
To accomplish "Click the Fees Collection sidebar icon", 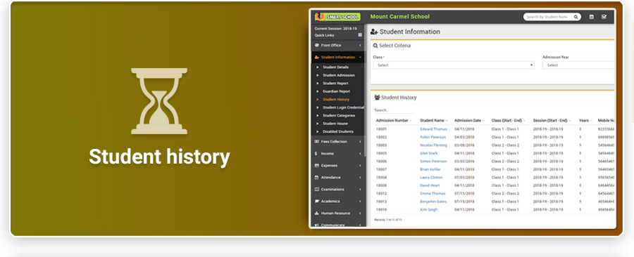I will click(x=316, y=142).
